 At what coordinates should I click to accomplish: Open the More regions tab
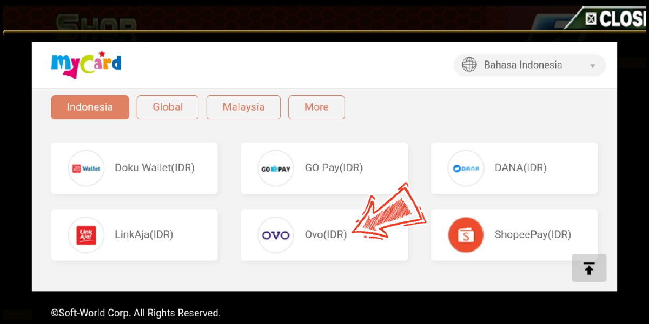tap(316, 107)
